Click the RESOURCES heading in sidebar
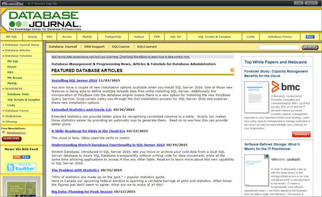 [14, 88]
